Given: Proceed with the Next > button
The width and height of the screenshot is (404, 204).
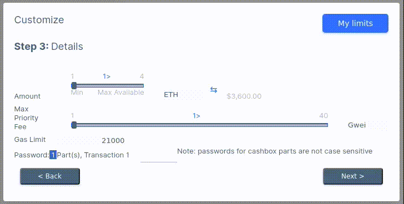Looking at the screenshot, I should click(353, 176).
